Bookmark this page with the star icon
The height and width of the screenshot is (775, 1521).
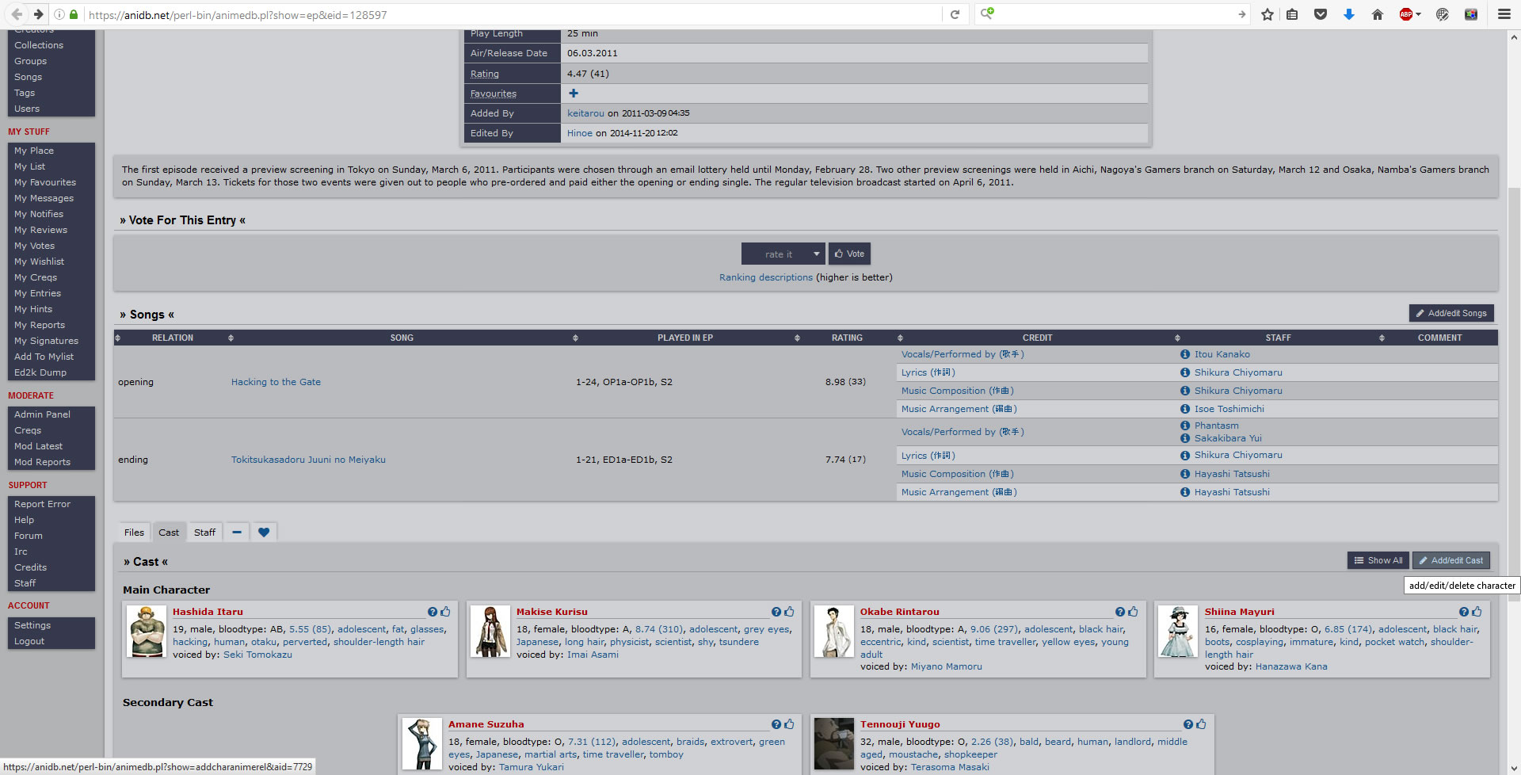click(x=1267, y=14)
